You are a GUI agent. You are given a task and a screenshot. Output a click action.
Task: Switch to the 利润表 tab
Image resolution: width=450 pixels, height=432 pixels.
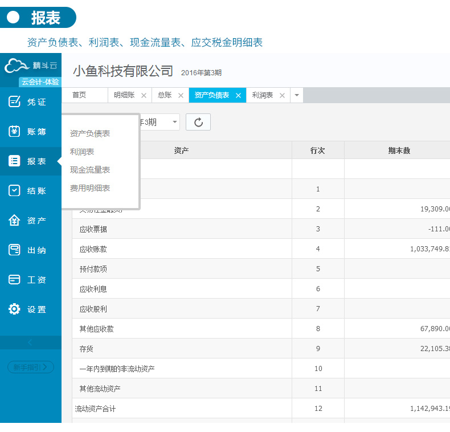pos(262,95)
